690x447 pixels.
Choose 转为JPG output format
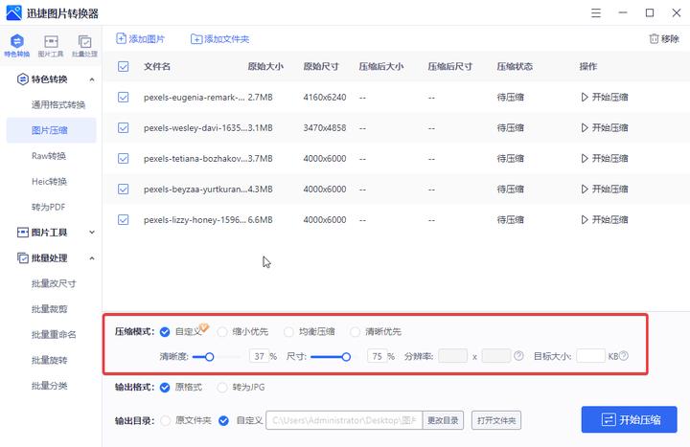pyautogui.click(x=222, y=388)
